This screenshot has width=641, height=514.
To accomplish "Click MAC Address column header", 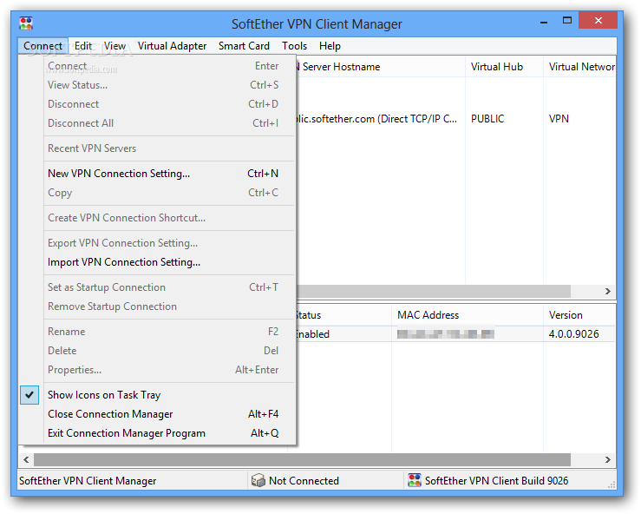I will click(468, 315).
